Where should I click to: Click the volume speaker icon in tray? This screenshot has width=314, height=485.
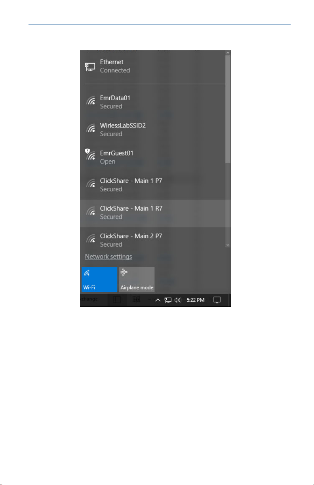tap(178, 301)
